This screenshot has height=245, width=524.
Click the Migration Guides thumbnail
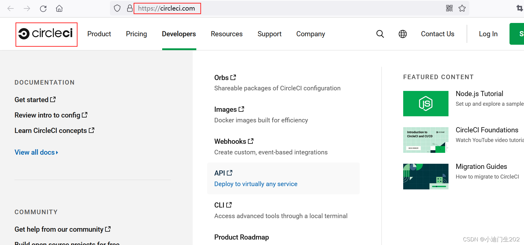426,176
